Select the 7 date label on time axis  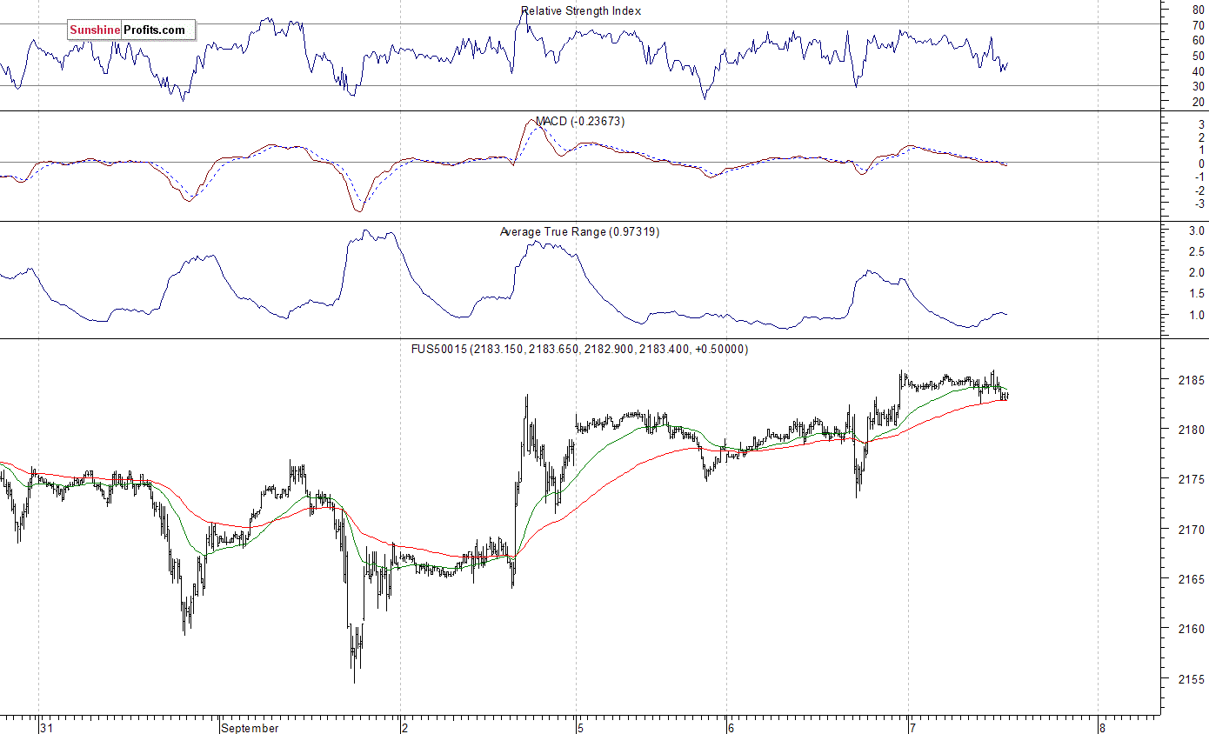[x=913, y=728]
